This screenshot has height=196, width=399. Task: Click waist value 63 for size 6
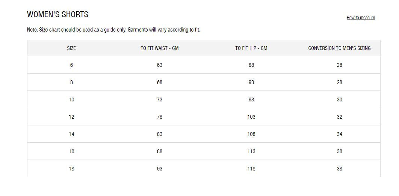click(x=160, y=65)
